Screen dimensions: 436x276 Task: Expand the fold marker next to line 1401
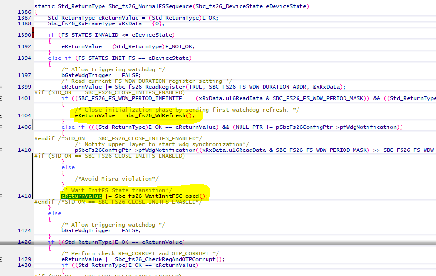pyautogui.click(x=2, y=98)
